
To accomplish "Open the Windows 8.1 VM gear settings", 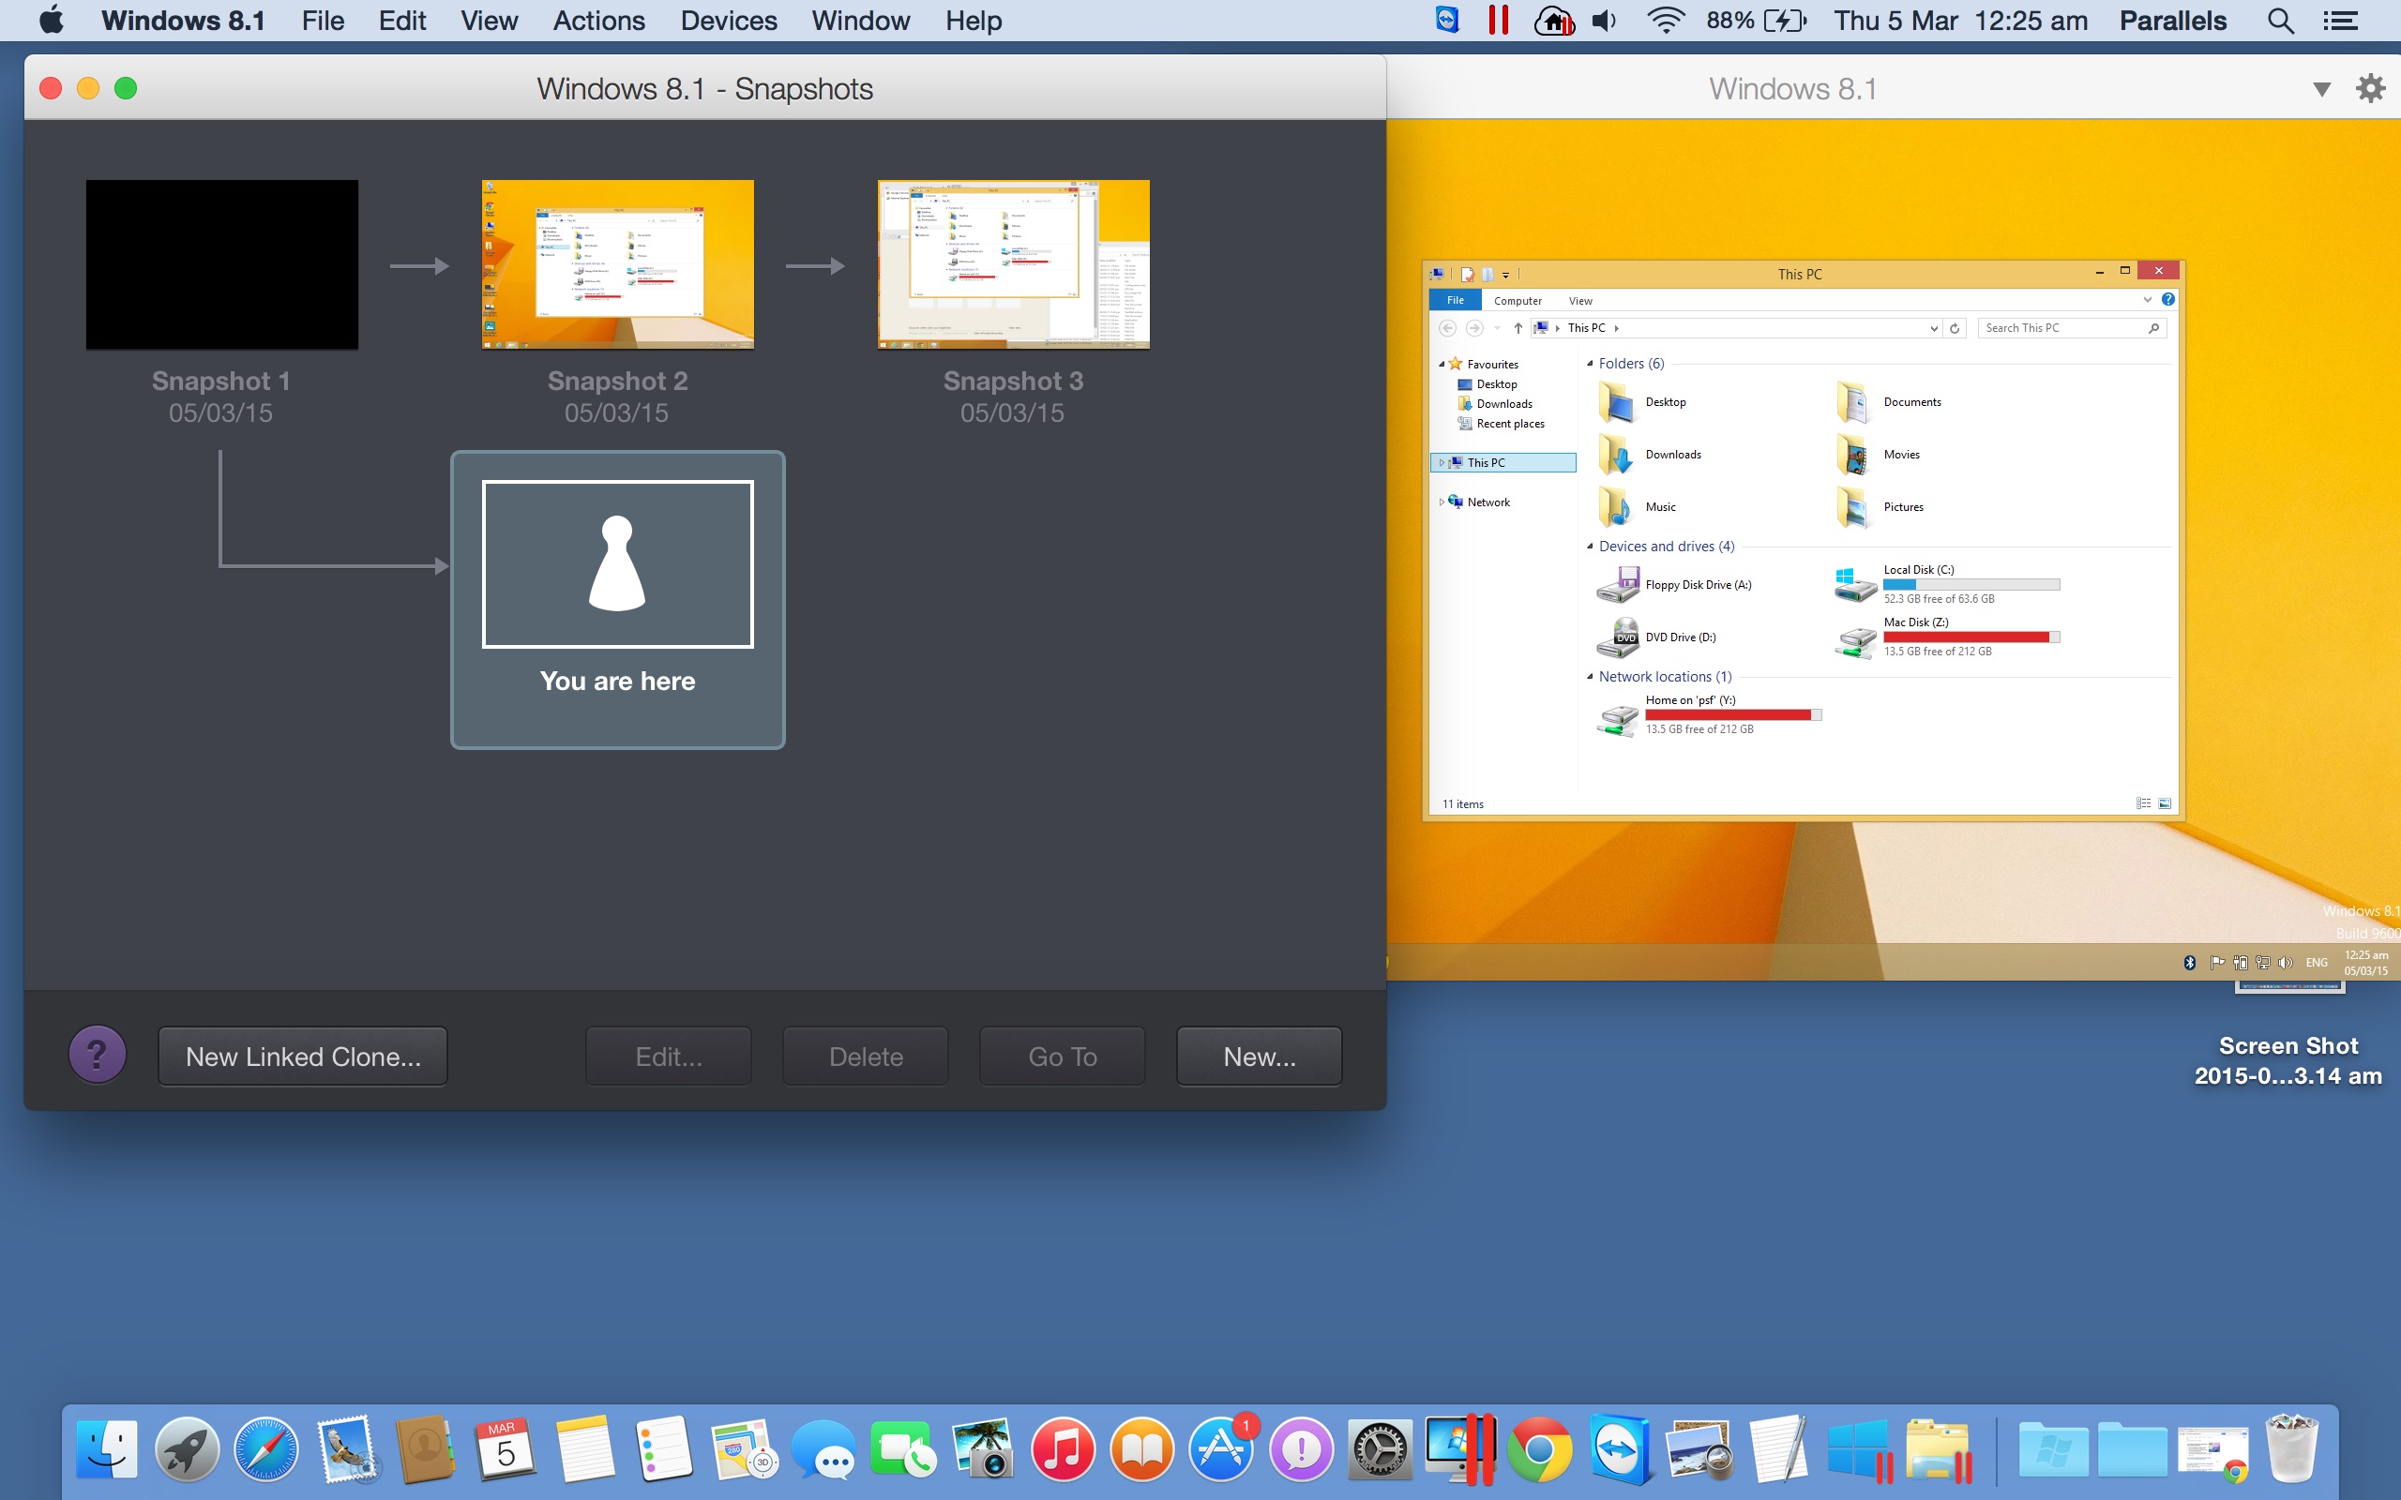I will 2370,88.
